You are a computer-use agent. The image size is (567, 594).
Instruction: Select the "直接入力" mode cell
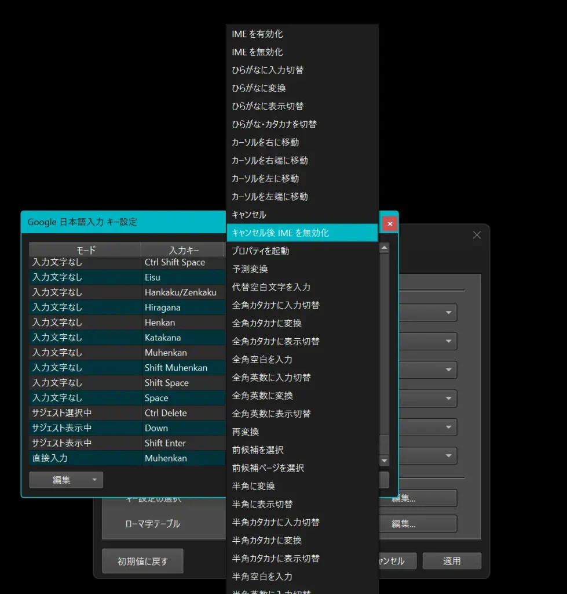pos(86,458)
